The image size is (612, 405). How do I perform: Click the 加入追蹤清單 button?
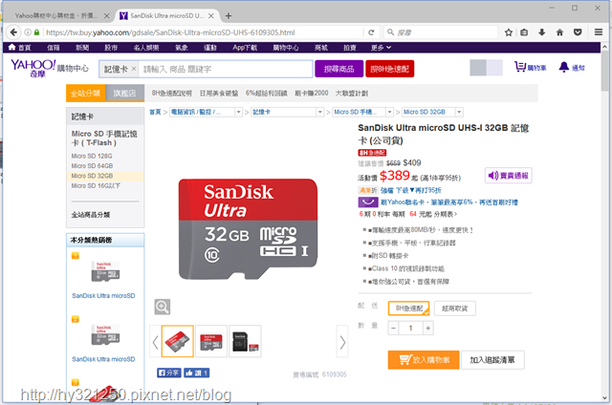pos(492,360)
